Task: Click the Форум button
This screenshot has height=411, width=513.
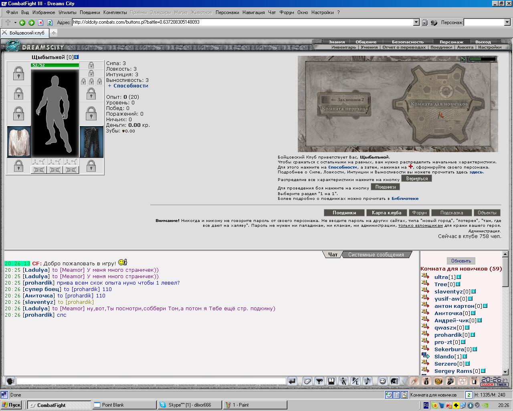Action: 419,213
